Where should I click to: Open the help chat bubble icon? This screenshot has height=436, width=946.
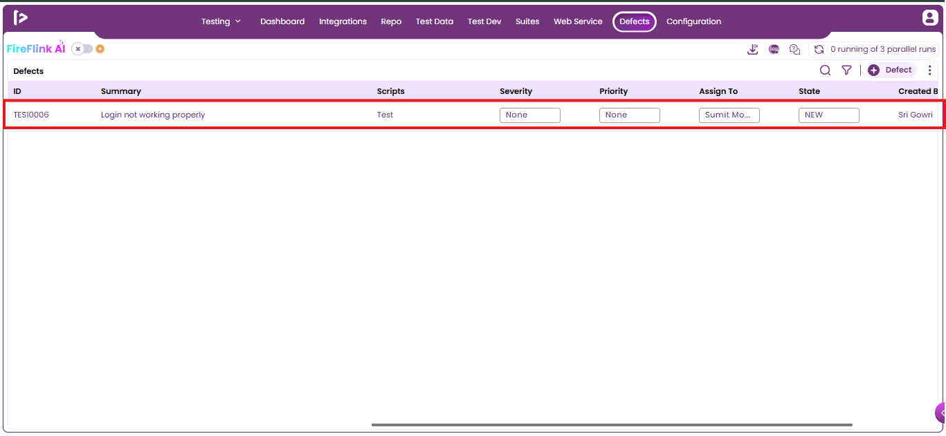[794, 49]
